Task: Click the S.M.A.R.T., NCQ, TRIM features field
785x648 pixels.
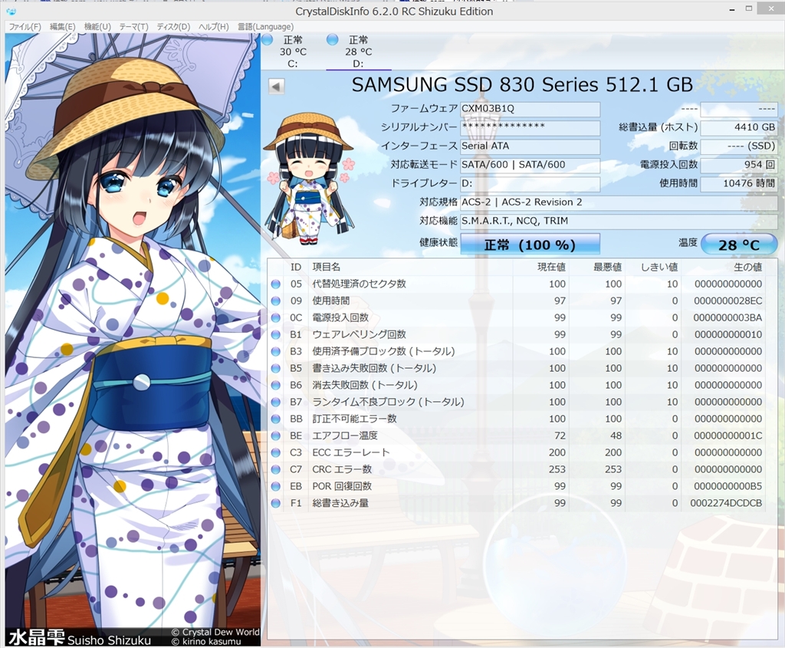Action: [x=619, y=221]
